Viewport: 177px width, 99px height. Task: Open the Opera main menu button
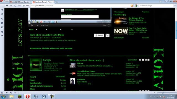coord(4,1)
